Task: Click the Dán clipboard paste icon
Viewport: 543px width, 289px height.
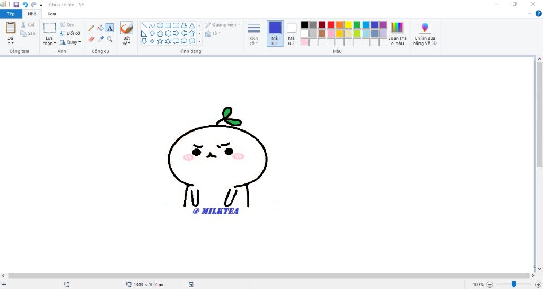Action: (x=11, y=28)
